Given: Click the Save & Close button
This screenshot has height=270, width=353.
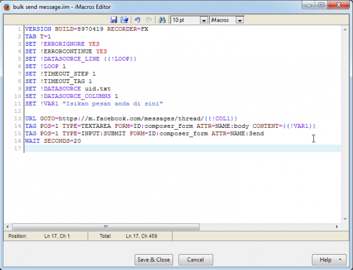Looking at the screenshot, I should pos(153,260).
